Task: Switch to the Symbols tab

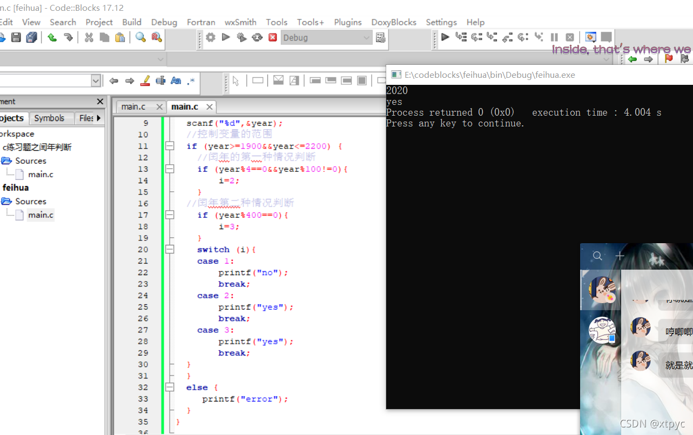Action: point(49,118)
